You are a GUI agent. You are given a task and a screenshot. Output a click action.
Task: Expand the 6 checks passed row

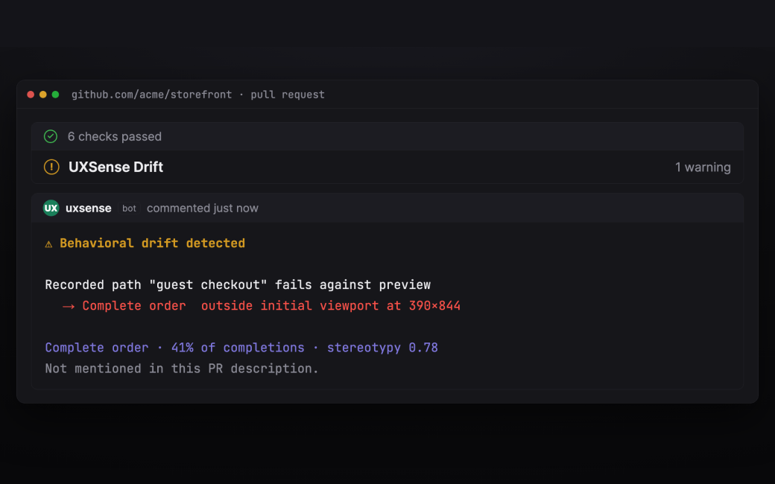(387, 136)
